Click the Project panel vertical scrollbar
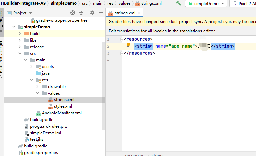The image size is (256, 156). click(x=103, y=86)
